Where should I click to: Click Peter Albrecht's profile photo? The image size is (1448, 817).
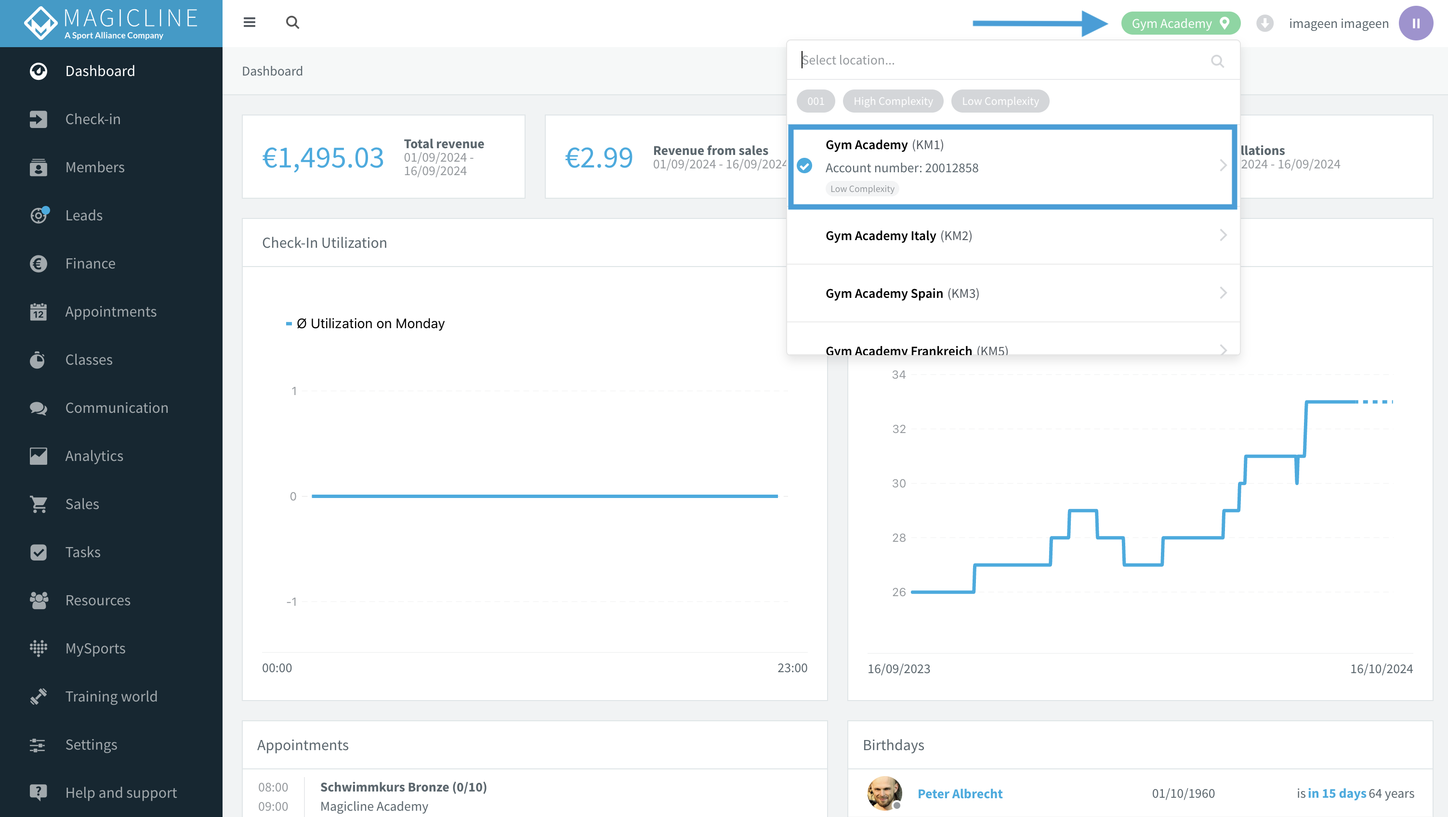(884, 793)
